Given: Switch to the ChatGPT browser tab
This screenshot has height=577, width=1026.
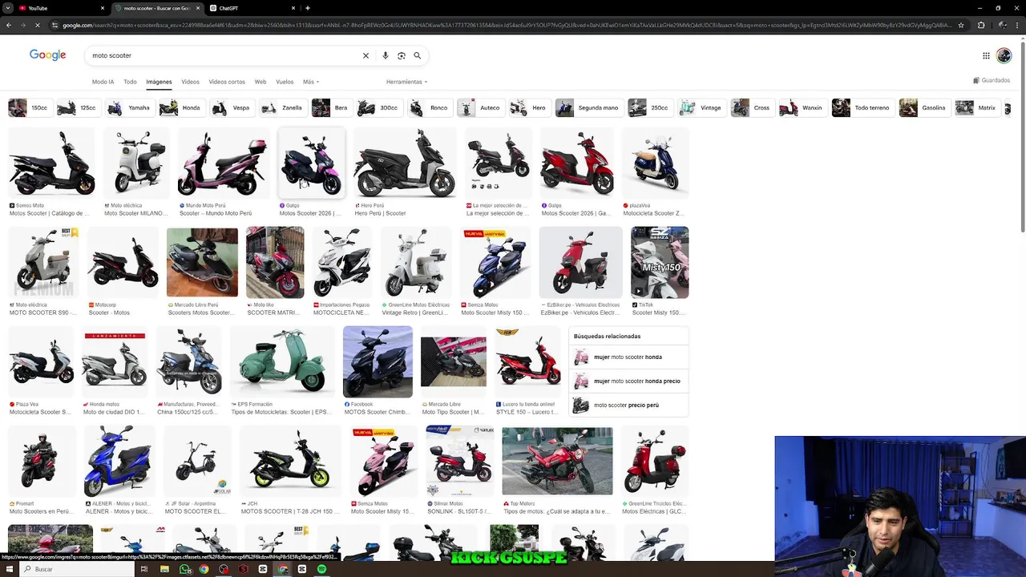Looking at the screenshot, I should [x=252, y=8].
